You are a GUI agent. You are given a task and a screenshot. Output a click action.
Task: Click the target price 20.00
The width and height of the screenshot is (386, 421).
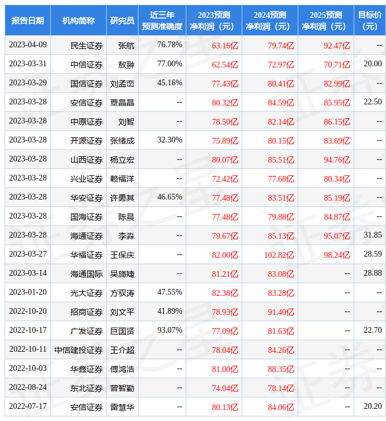point(373,64)
